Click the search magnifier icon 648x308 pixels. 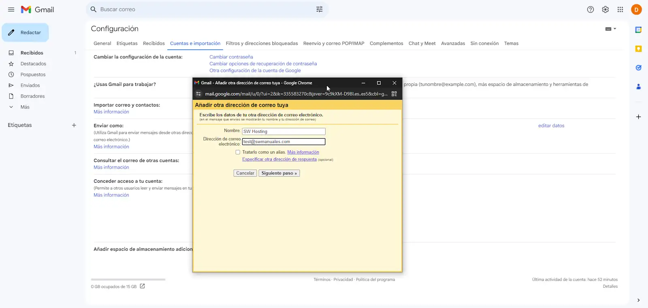[x=94, y=9]
